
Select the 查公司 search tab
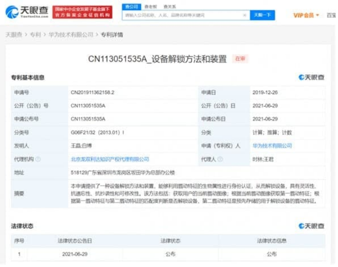[x=132, y=7]
